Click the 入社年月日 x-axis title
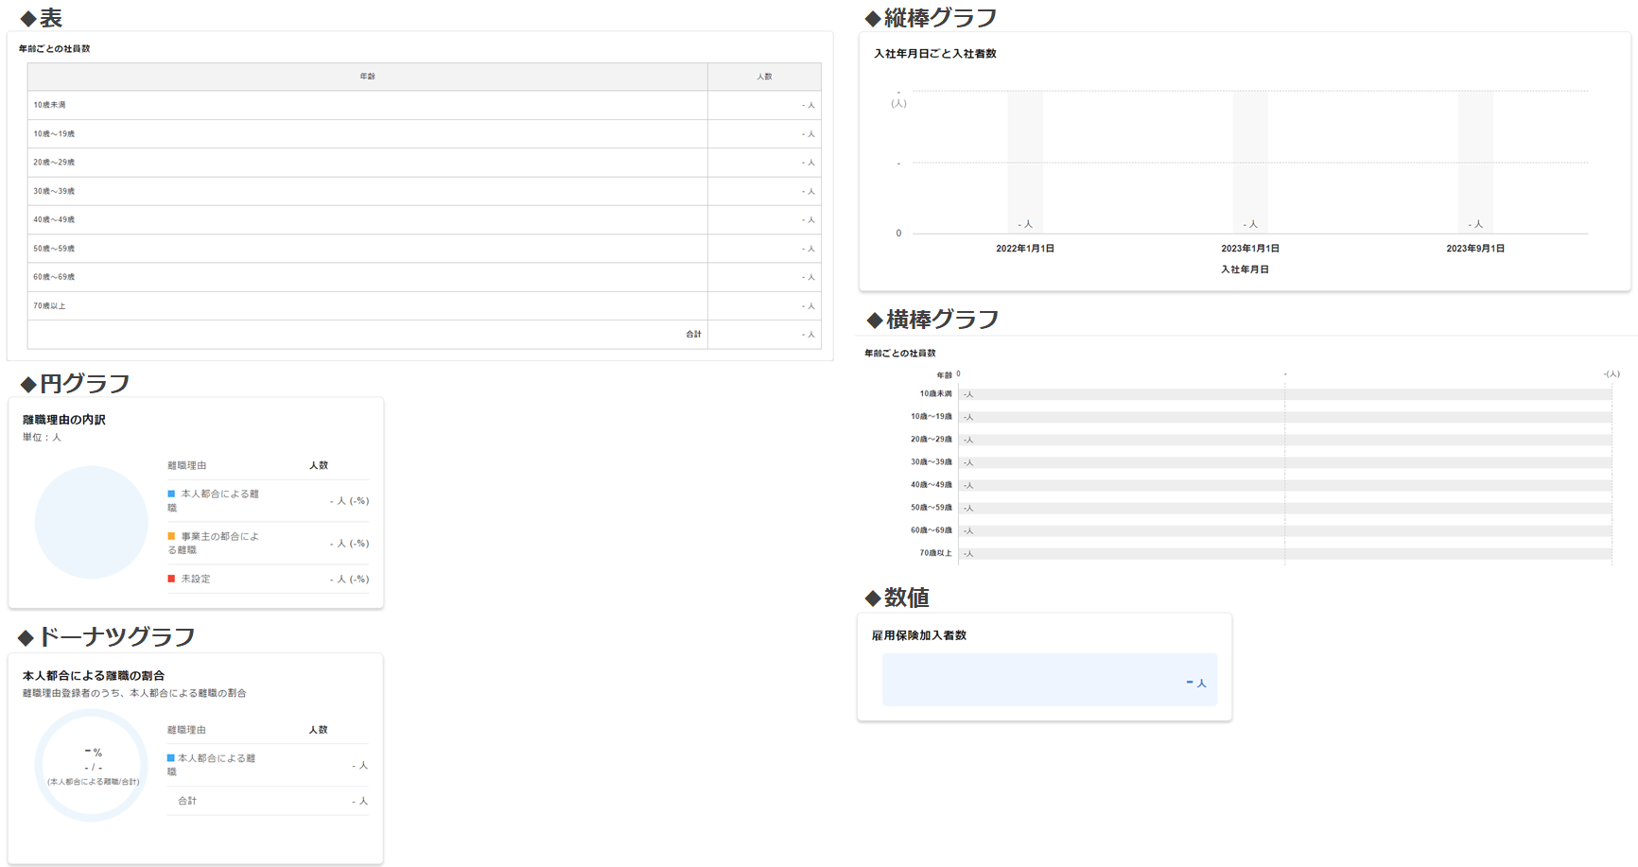The image size is (1638, 867). pos(1245,269)
